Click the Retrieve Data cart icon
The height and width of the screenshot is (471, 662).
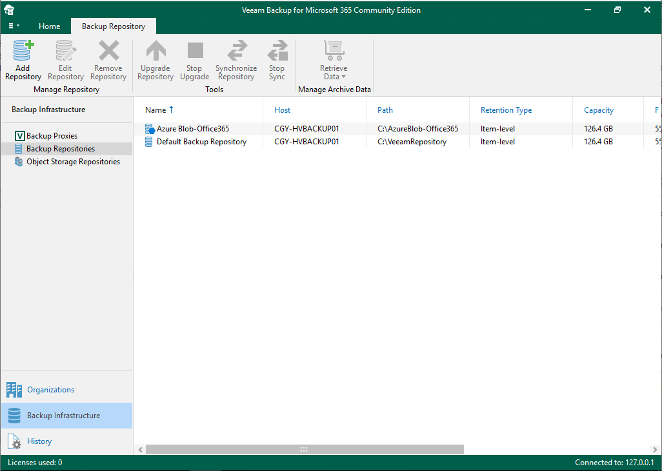(x=334, y=51)
